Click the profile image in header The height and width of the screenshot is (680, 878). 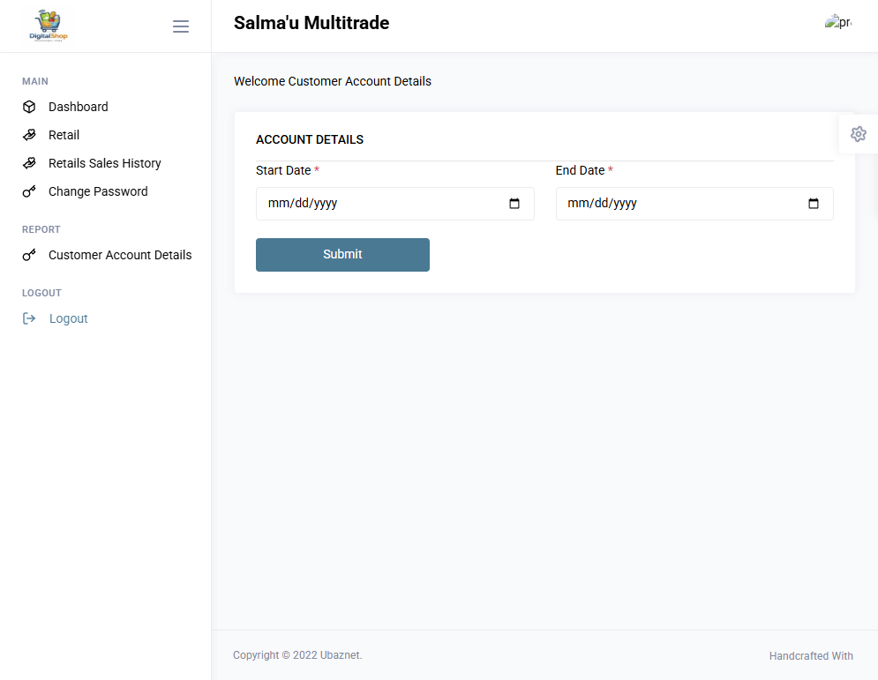(x=838, y=22)
